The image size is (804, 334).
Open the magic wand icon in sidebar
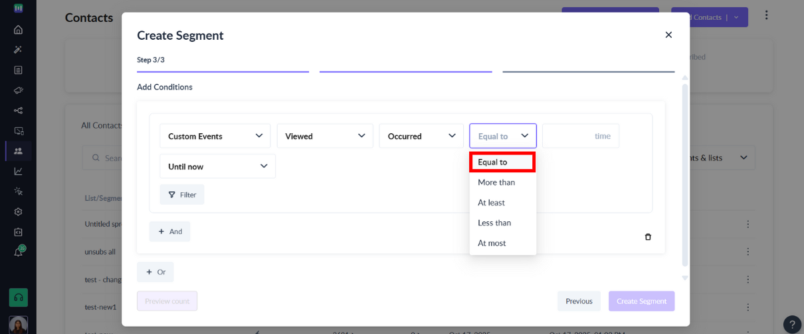(18, 50)
